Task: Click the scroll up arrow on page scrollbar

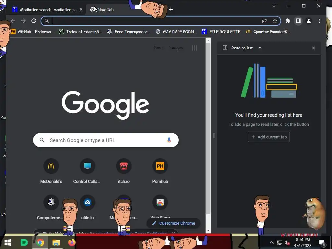Action: click(x=208, y=41)
